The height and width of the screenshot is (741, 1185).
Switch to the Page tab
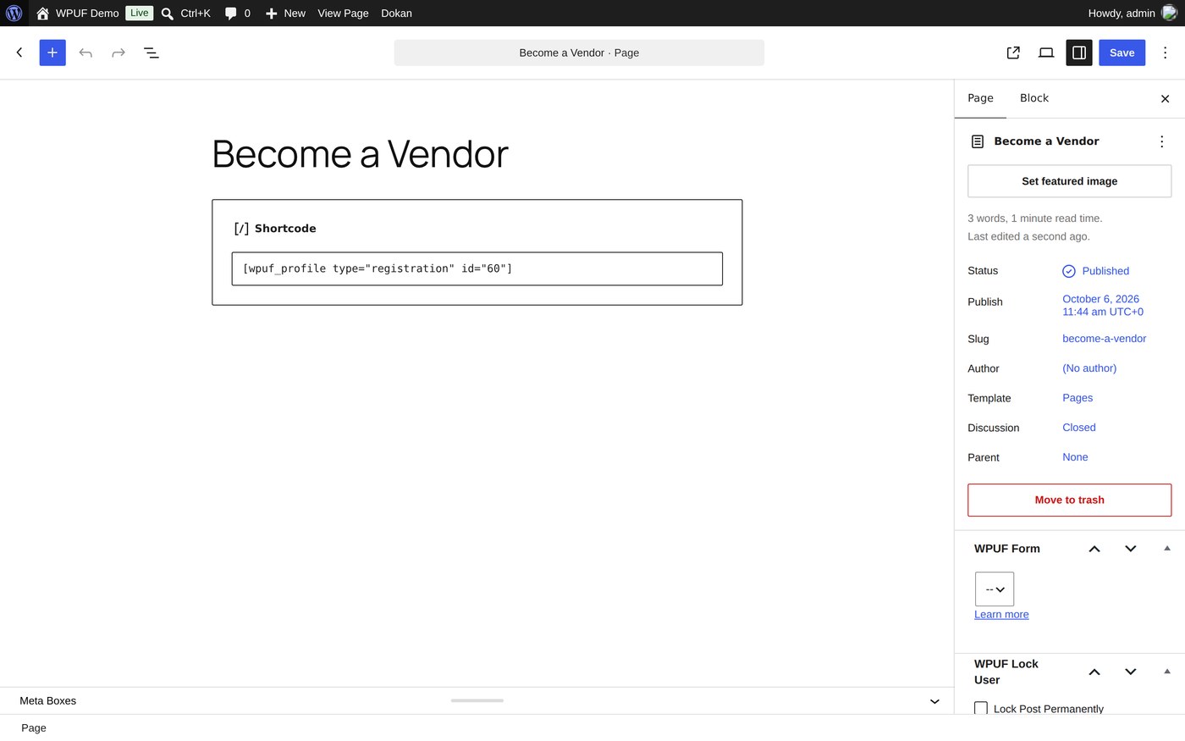point(980,98)
